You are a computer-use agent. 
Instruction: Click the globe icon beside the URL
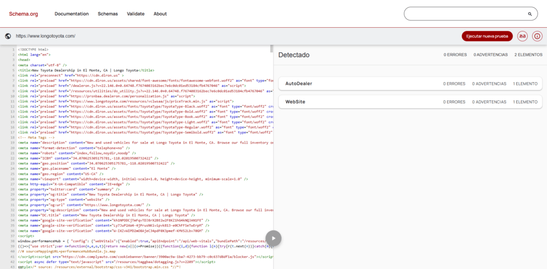pyautogui.click(x=8, y=36)
